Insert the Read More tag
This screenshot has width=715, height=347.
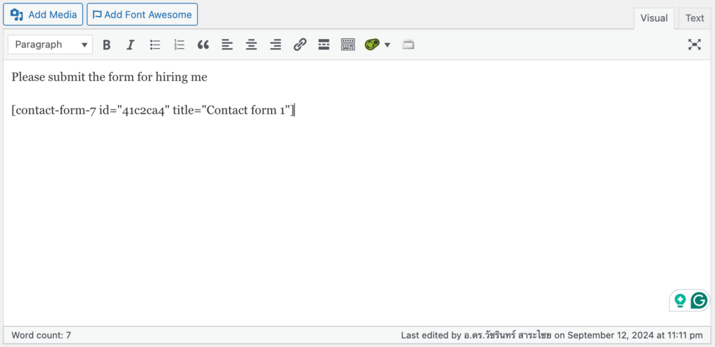click(324, 45)
